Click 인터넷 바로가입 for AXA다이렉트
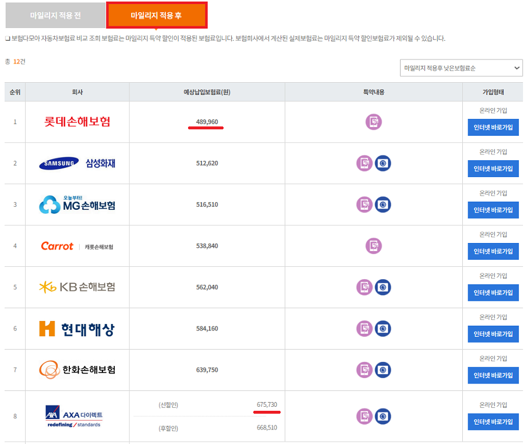Viewport: 524px width, 444px height. 493,422
